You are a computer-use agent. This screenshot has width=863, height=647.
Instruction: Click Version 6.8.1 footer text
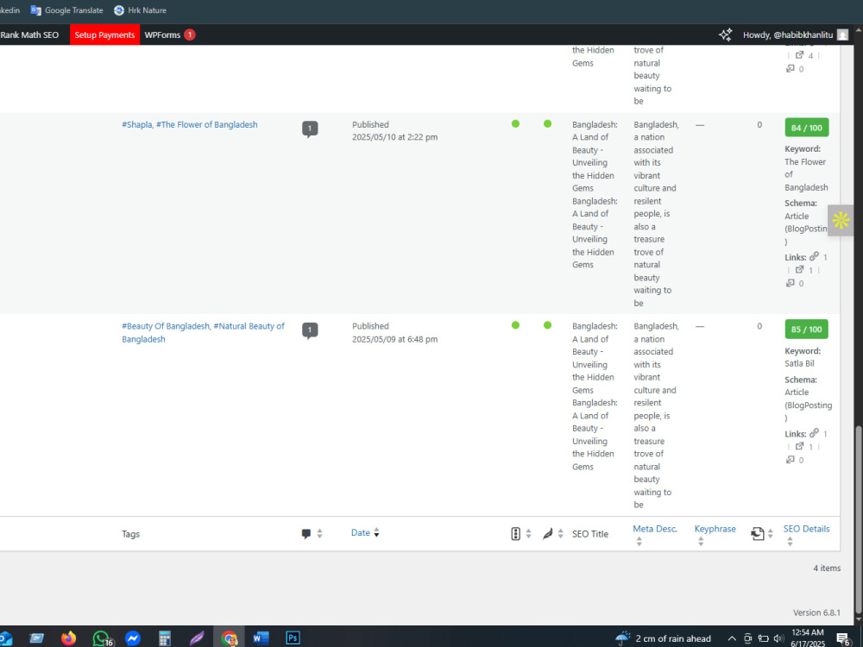coord(816,612)
